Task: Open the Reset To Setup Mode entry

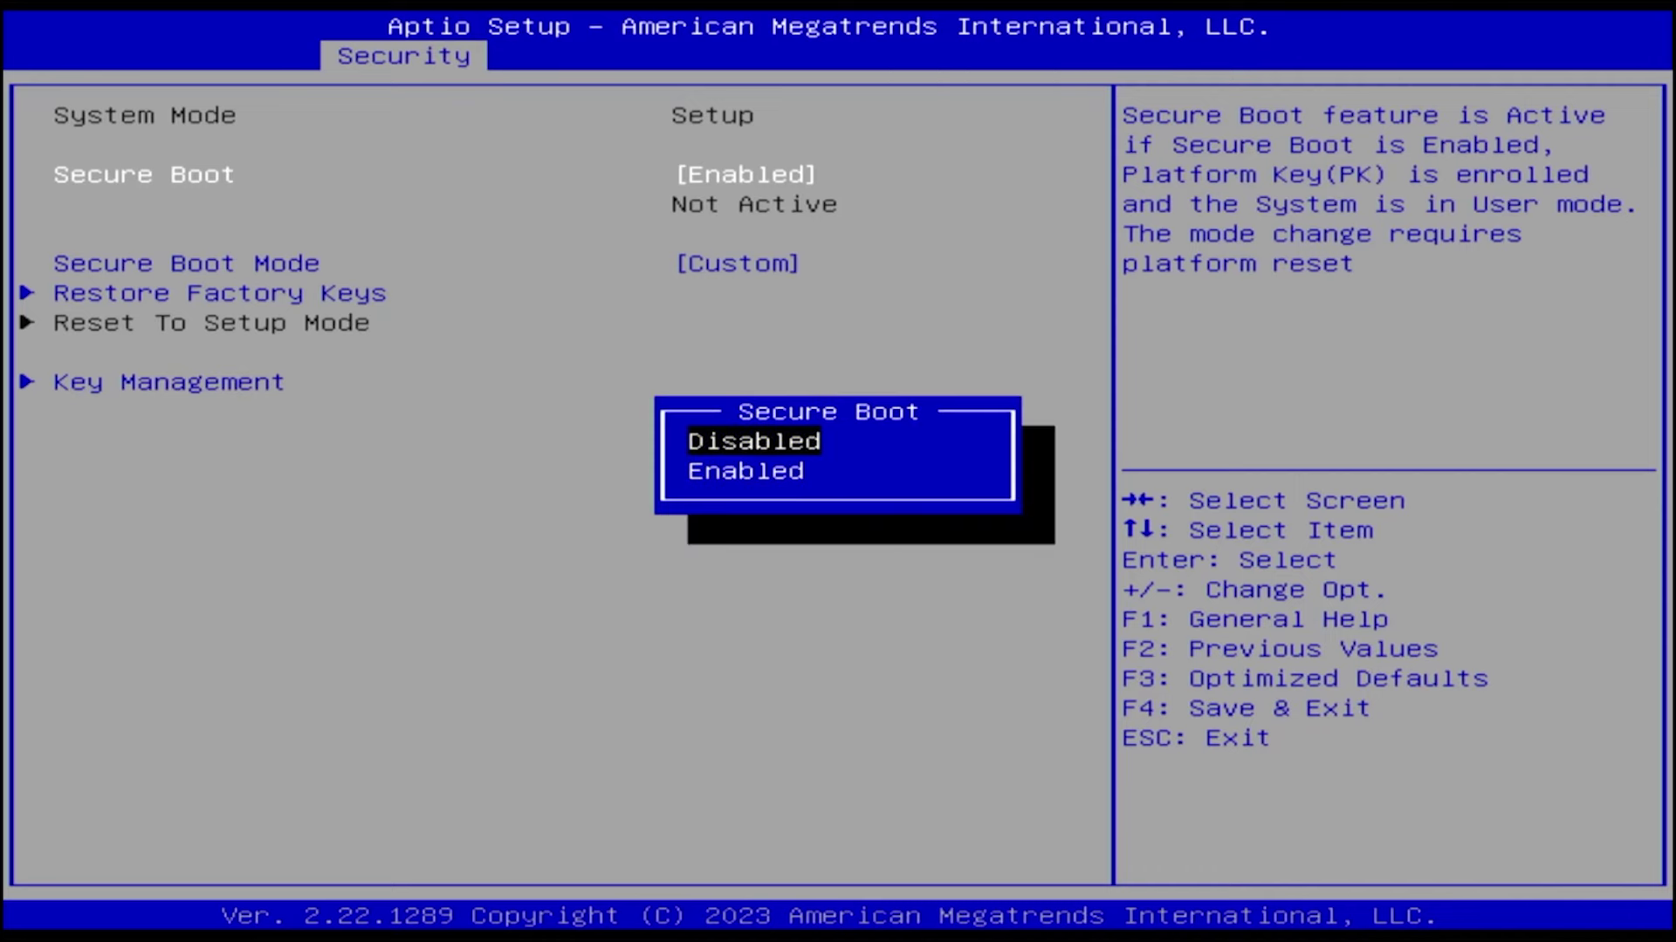Action: (210, 323)
